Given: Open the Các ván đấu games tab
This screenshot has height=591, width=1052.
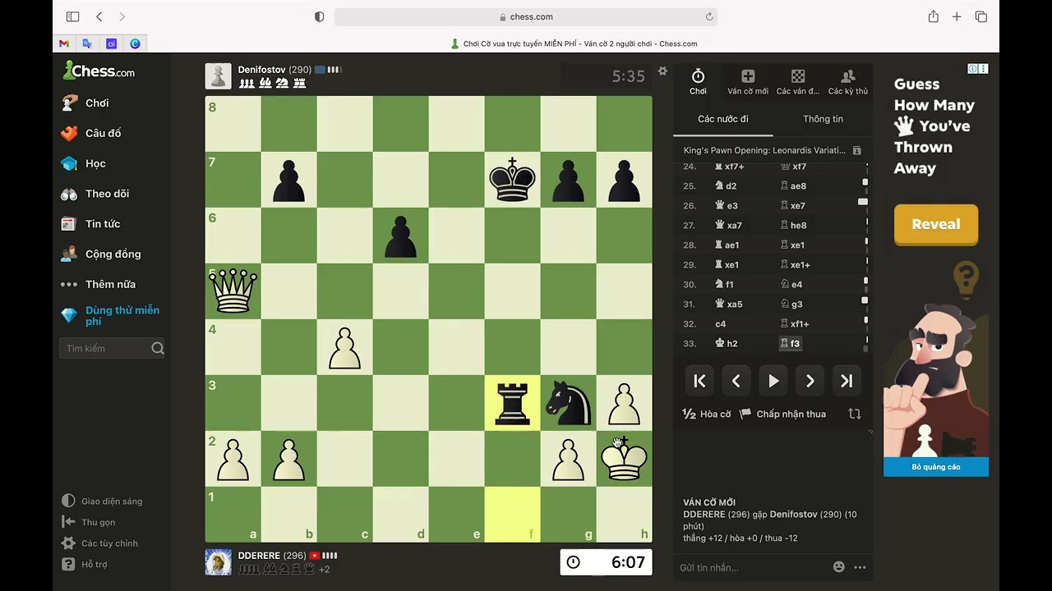Looking at the screenshot, I should 798,82.
